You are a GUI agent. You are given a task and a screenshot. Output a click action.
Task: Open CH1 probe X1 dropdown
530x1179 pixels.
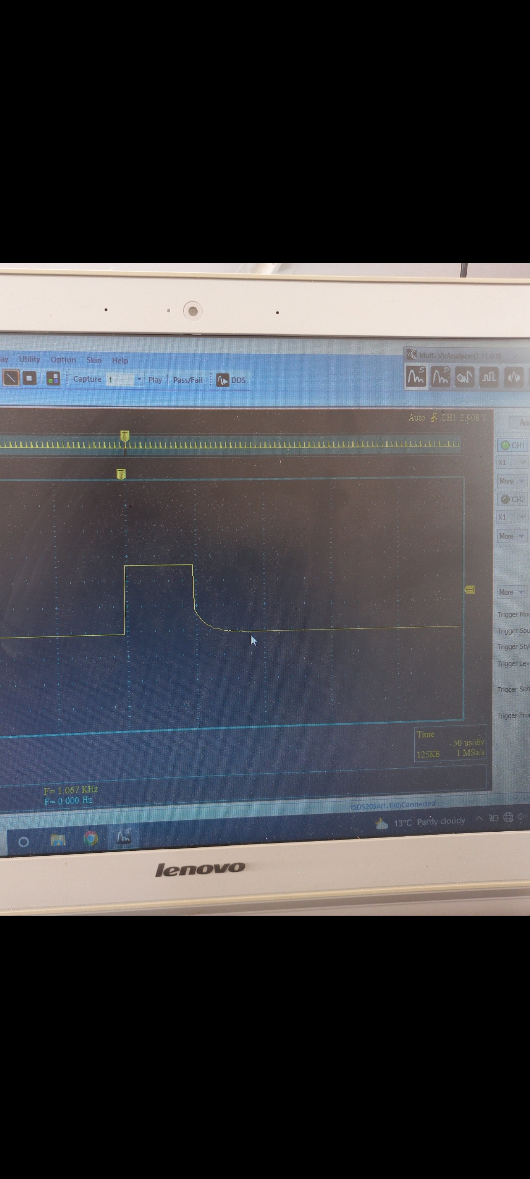click(x=512, y=462)
